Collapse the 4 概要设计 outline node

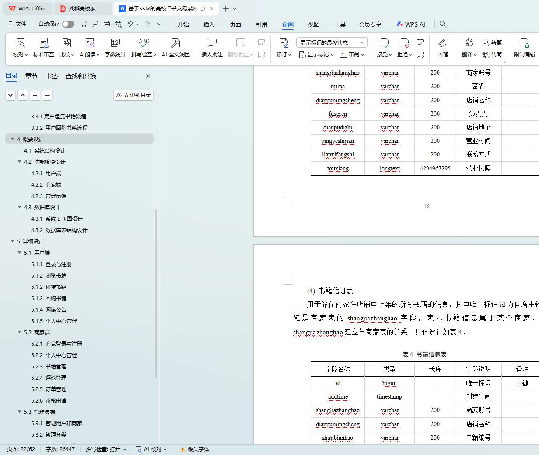(x=12, y=139)
